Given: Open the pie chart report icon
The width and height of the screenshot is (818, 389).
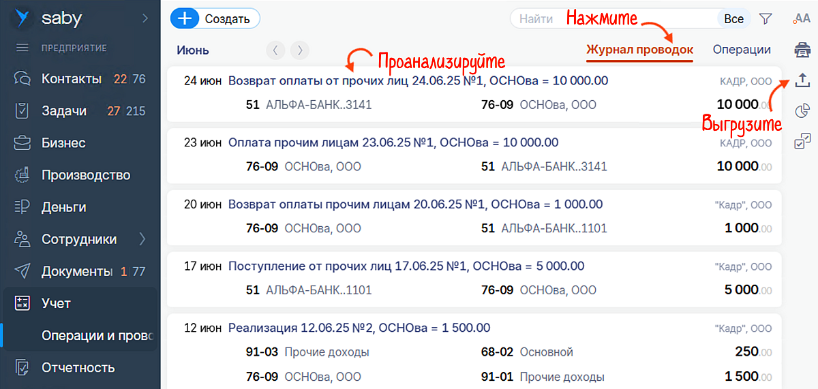Looking at the screenshot, I should (x=802, y=111).
